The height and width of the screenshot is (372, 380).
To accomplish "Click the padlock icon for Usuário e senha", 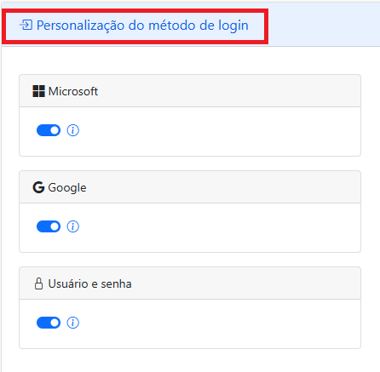I will coord(38,283).
